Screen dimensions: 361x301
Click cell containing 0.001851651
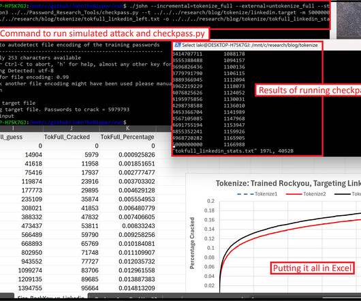pyautogui.click(x=128, y=163)
